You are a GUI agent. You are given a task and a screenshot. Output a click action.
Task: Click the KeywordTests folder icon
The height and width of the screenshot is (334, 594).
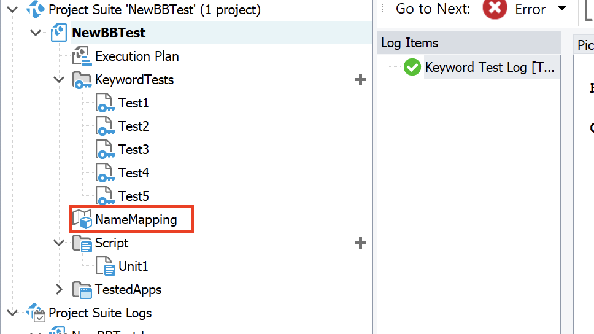coord(82,80)
